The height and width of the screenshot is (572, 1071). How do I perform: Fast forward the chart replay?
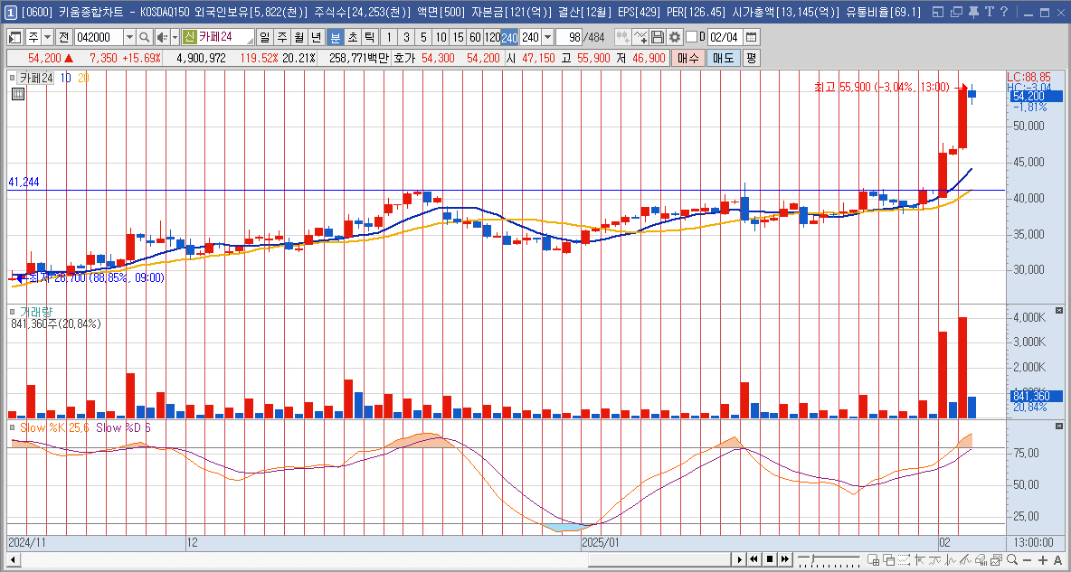785,559
